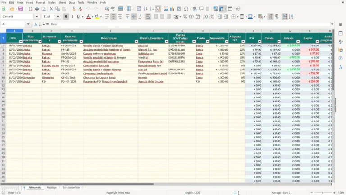Open Print Preview icon
Image resolution: width=346 pixels, height=195 pixels.
click(x=43, y=9)
